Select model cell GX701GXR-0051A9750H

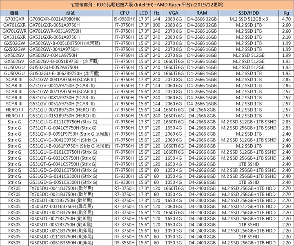(x=70, y=25)
